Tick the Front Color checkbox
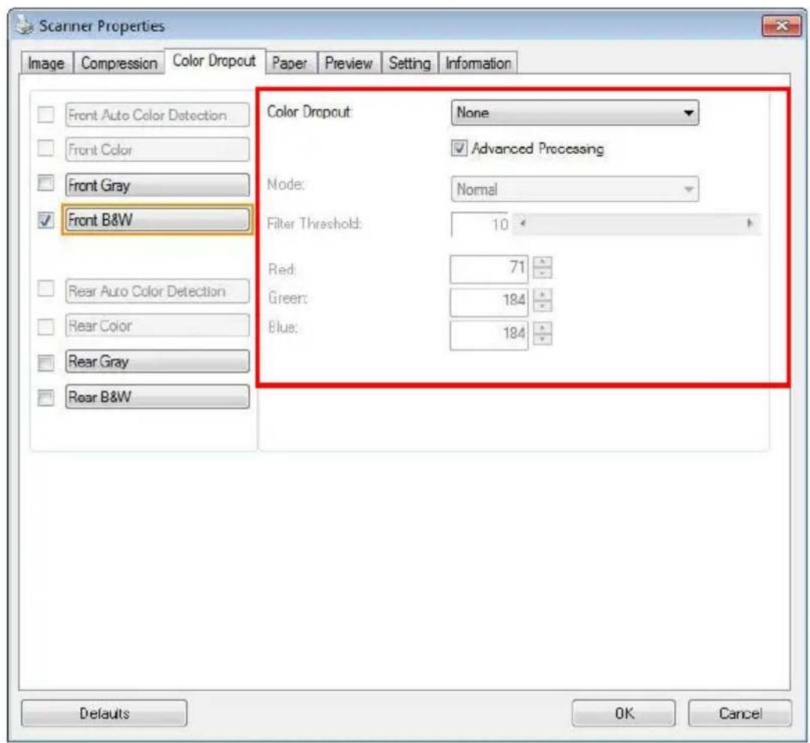810x743 pixels. point(46,148)
